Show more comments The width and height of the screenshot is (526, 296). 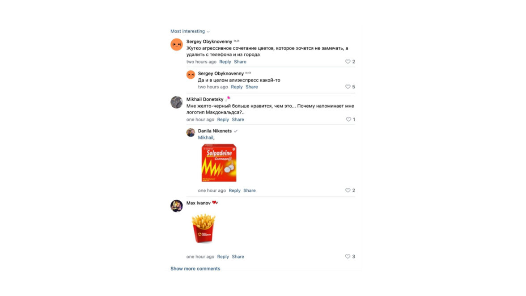tap(195, 269)
